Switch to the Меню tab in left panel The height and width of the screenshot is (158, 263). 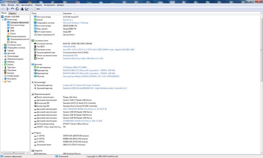point(4,13)
